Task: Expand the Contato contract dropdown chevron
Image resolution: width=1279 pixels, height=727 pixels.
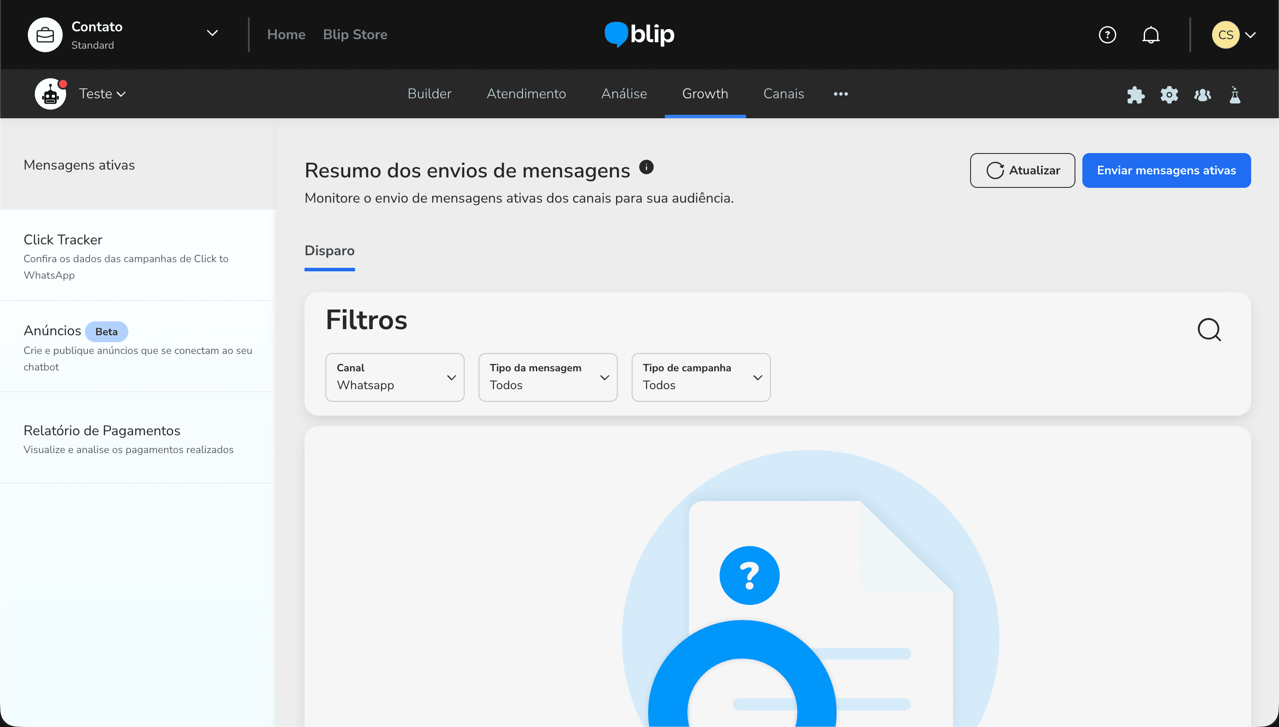Action: coord(212,33)
